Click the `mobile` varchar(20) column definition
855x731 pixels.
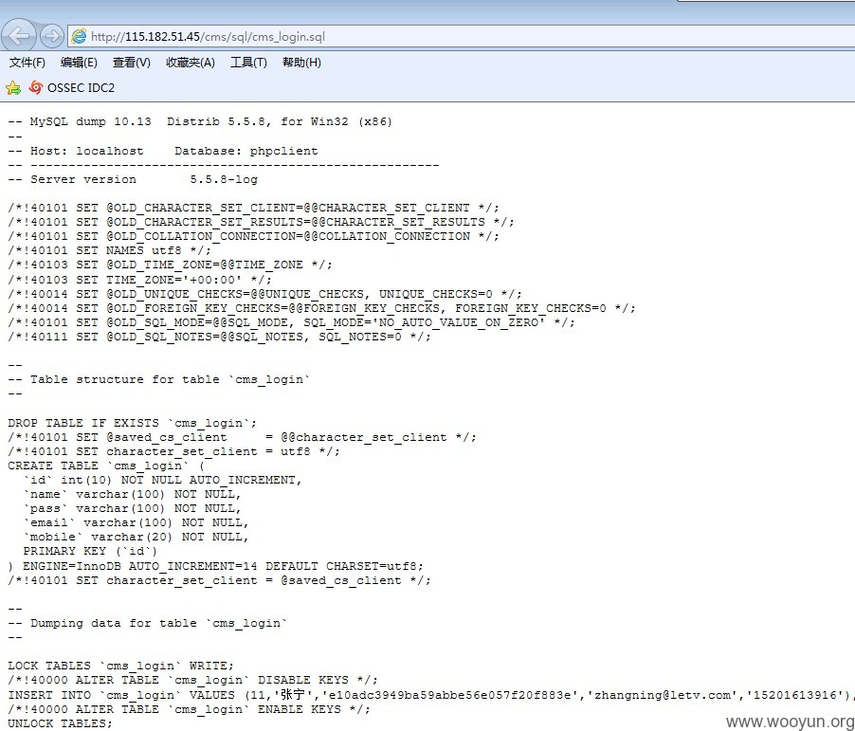(136, 537)
